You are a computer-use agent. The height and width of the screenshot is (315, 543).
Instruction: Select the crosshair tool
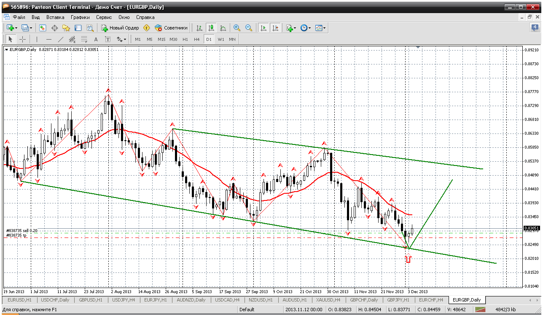tap(22, 39)
